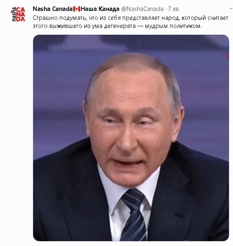Open the "Nasha Canada" display name

point(52,9)
